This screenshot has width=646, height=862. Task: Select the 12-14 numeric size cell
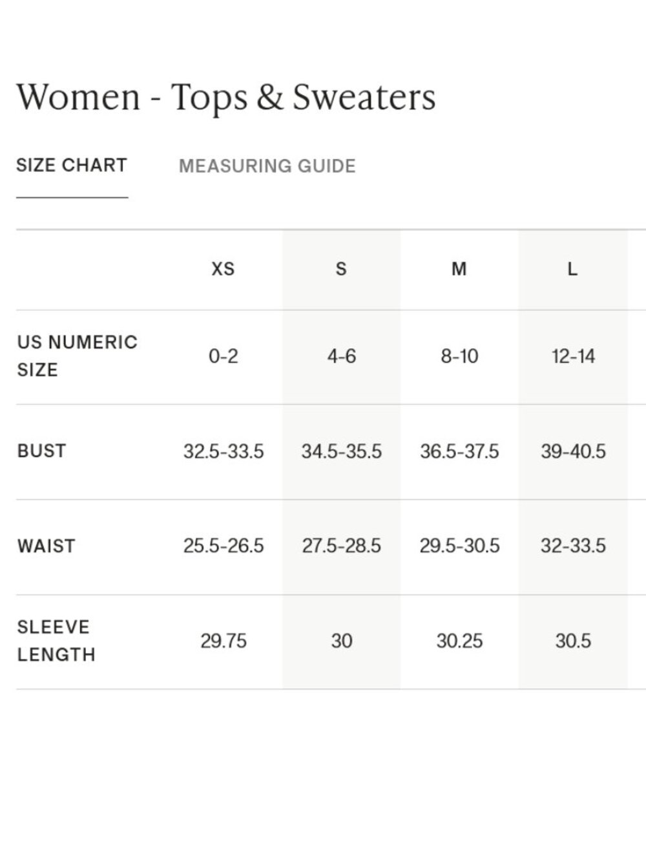[x=573, y=356]
